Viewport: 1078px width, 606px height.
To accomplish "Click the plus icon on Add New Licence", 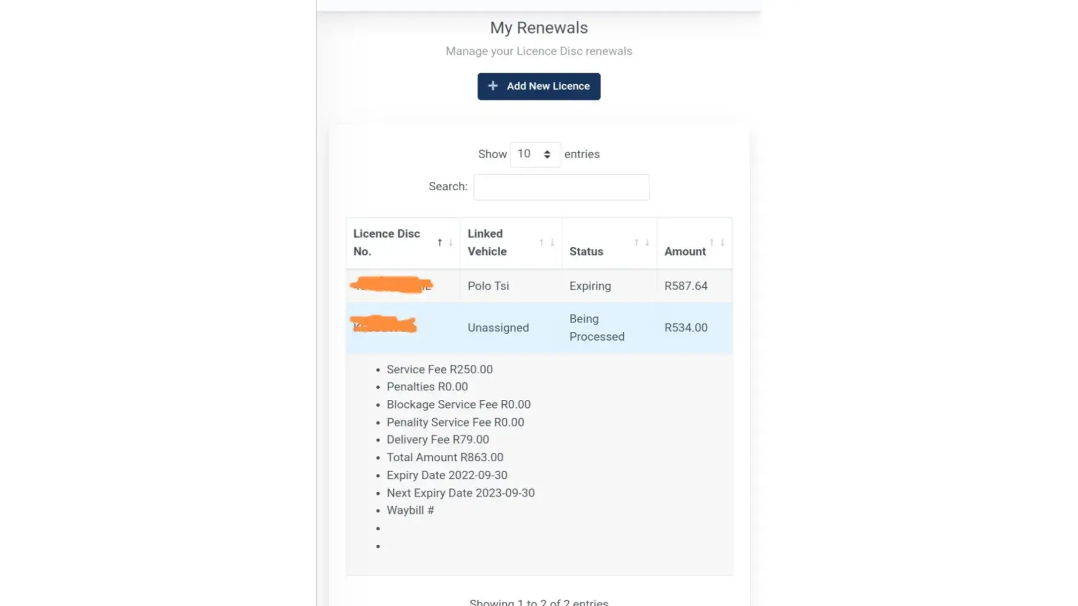I will (493, 86).
